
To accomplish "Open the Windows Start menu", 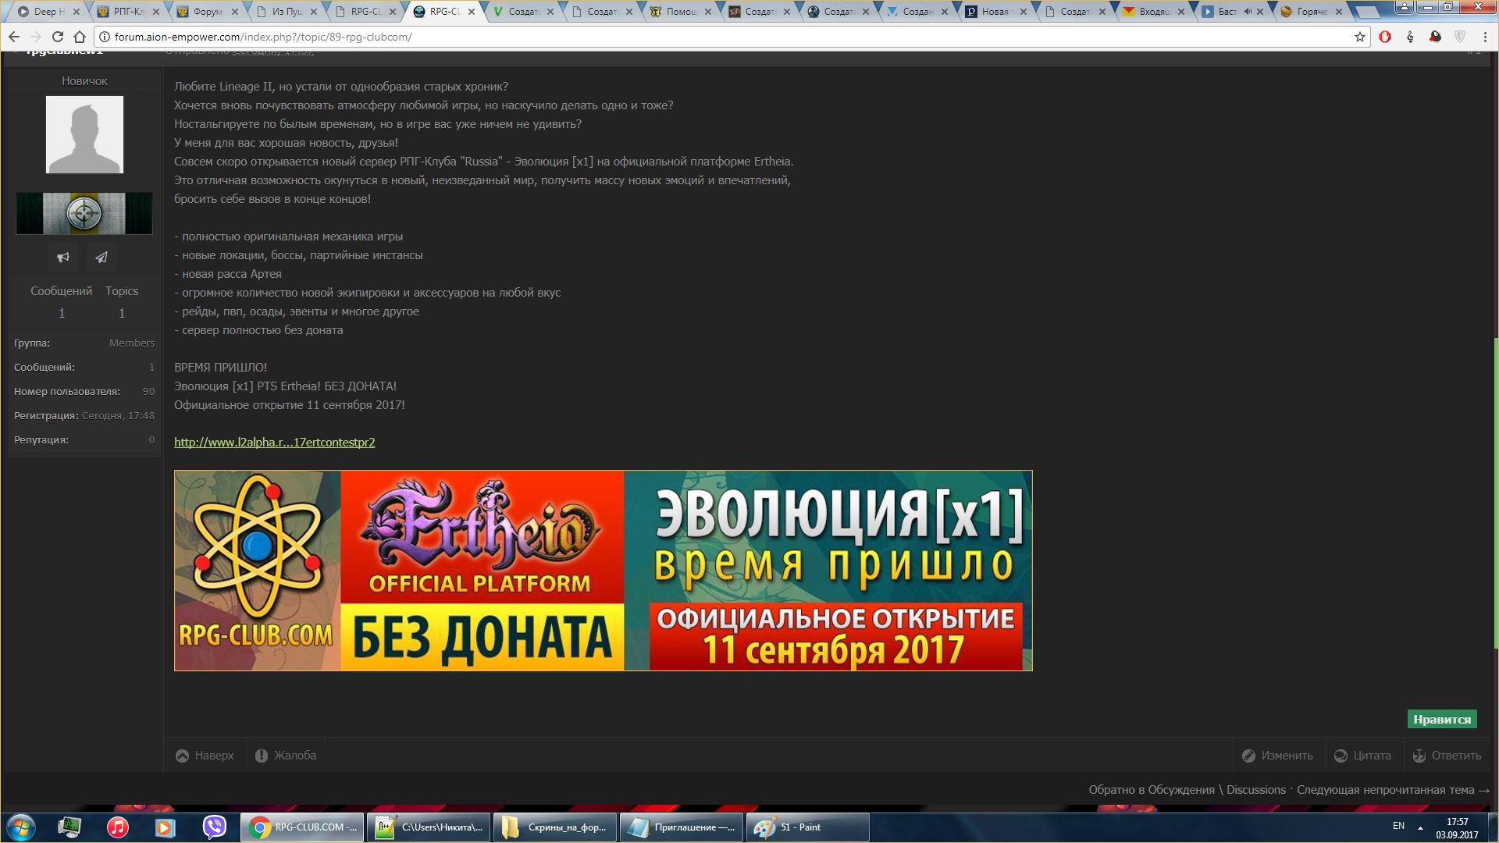I will [x=21, y=827].
